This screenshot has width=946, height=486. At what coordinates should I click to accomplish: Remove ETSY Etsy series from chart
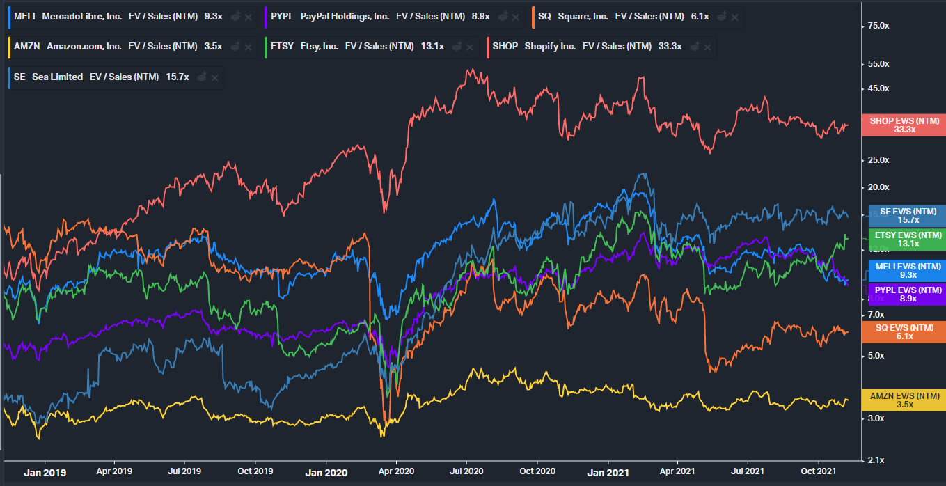[x=470, y=47]
